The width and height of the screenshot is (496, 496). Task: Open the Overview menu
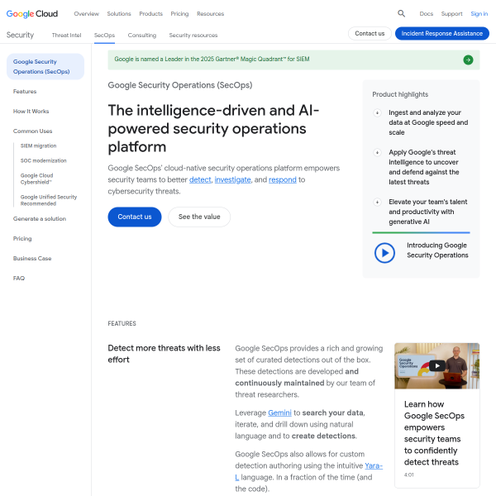pyautogui.click(x=86, y=14)
